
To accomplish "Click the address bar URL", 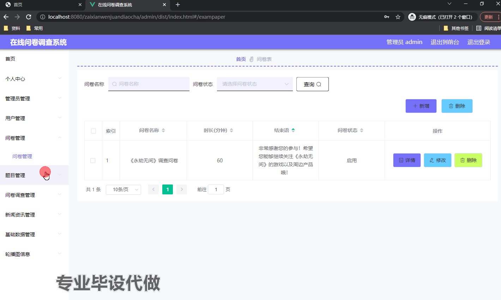I will (137, 17).
